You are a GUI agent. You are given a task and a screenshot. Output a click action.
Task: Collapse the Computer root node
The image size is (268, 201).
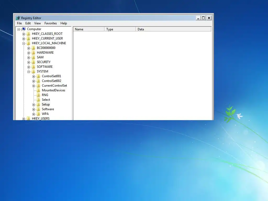tap(19, 29)
